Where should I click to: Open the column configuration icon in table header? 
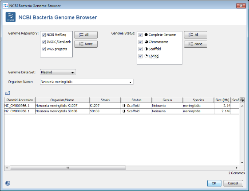pos(242,100)
